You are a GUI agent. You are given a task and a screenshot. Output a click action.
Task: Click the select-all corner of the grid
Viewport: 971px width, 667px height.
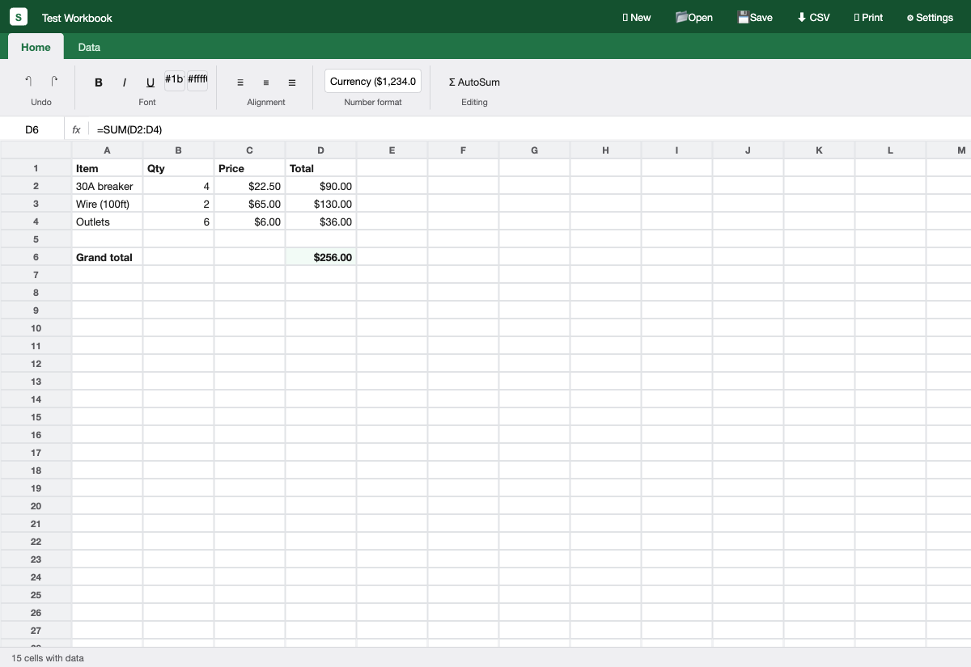[x=36, y=150]
